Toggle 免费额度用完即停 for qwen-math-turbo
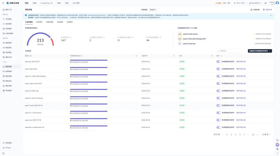 click(x=219, y=69)
